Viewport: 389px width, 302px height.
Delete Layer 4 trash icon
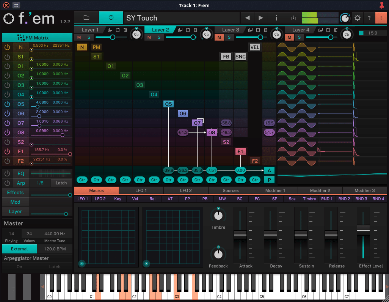click(336, 30)
